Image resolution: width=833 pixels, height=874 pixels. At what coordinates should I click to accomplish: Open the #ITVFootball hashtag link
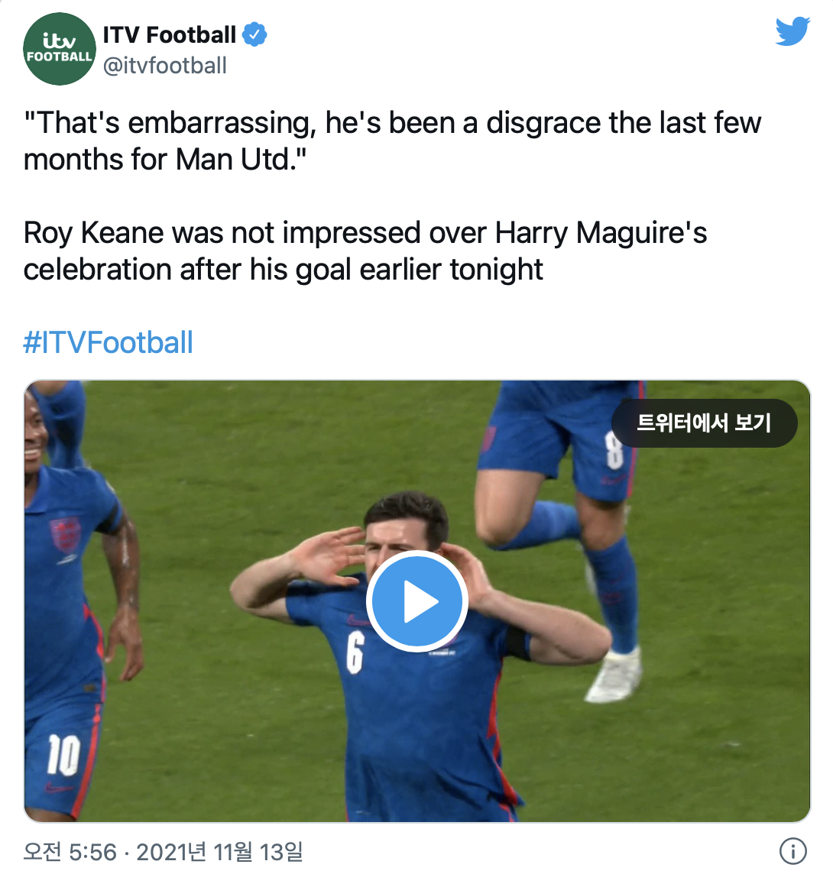click(x=108, y=342)
